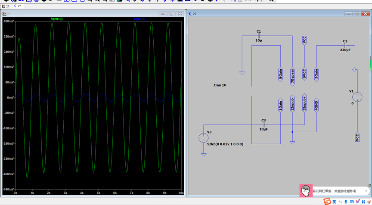Click the V3 sine voltage source symbol
This screenshot has width=372, height=205.
203,138
